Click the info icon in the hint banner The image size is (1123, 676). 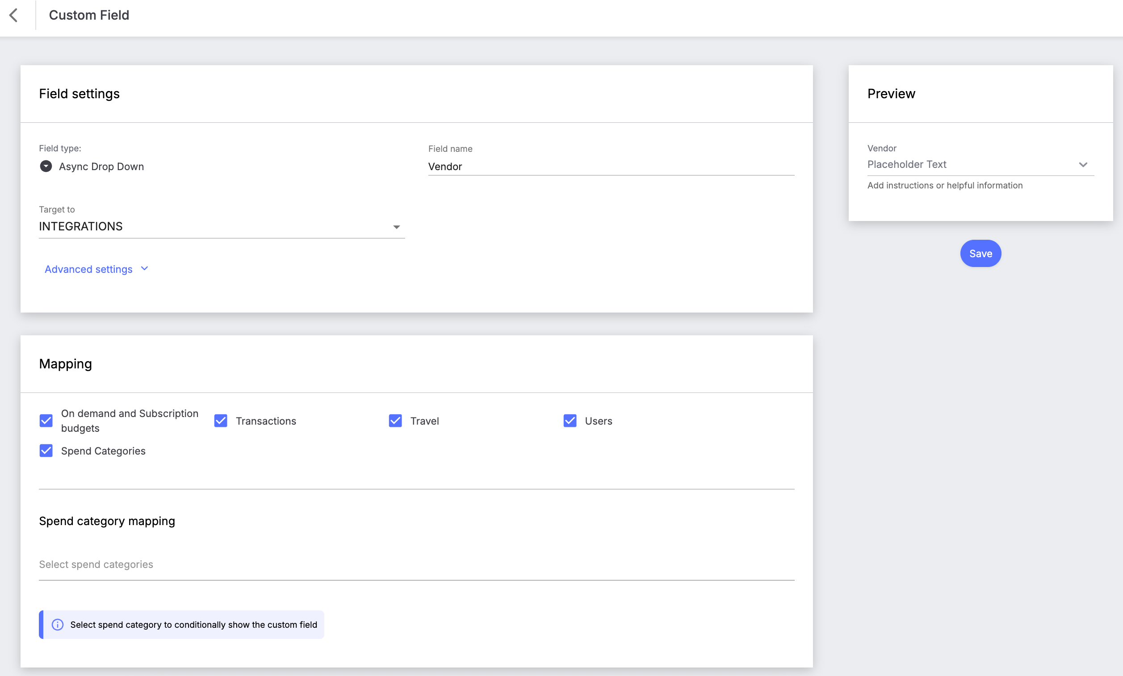[x=58, y=625]
